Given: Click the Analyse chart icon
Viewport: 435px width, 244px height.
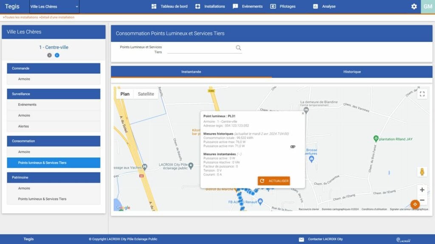Looking at the screenshot, I should pos(316,6).
